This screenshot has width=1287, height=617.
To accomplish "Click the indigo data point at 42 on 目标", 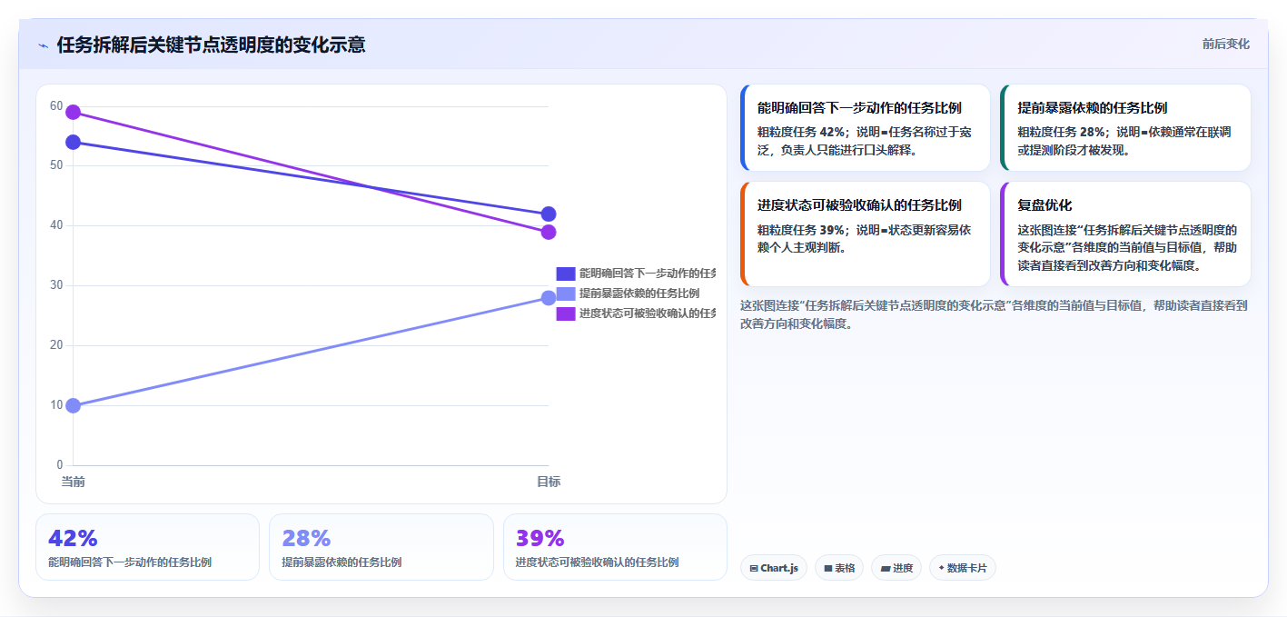I will coord(549,214).
